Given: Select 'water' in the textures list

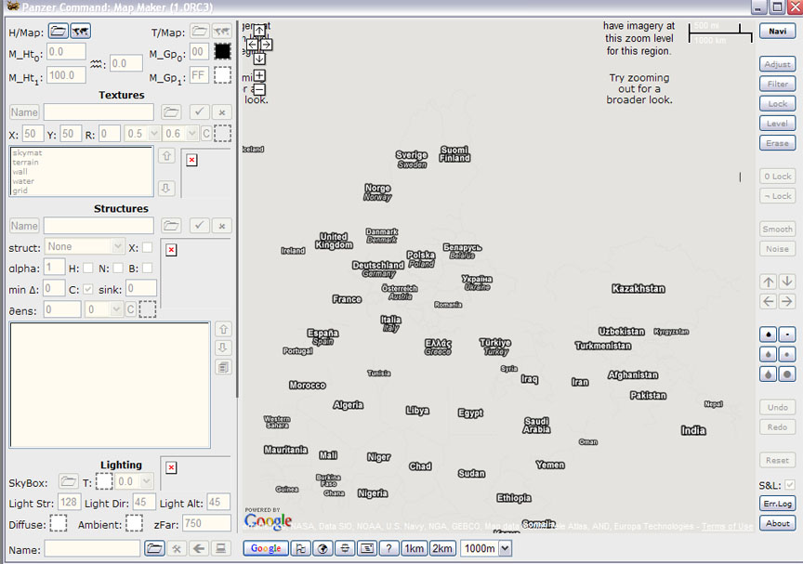Looking at the screenshot, I should click(23, 181).
